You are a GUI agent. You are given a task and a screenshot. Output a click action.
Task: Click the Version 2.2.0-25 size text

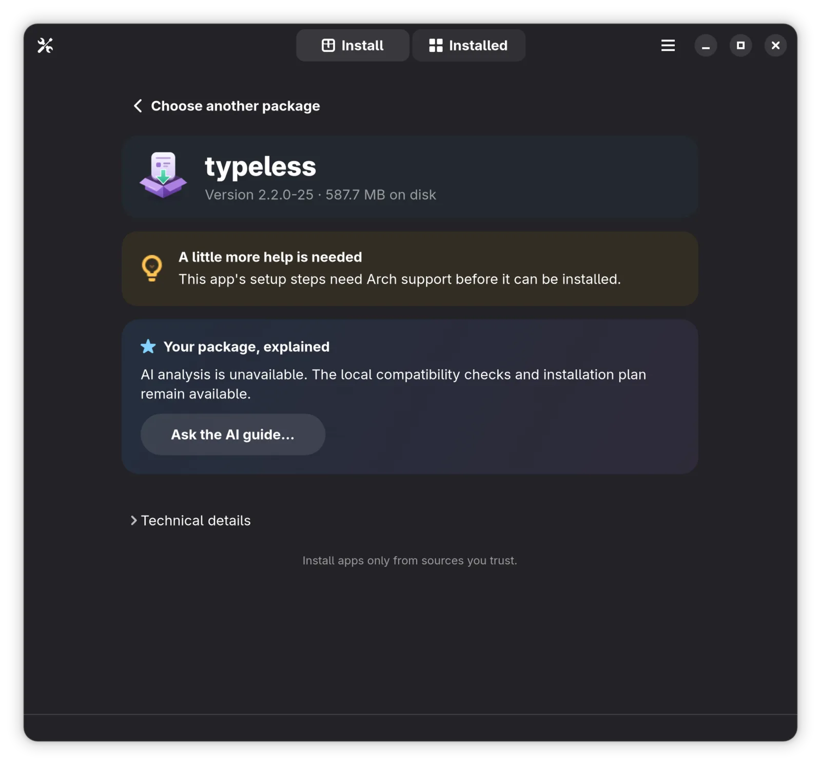[321, 195]
